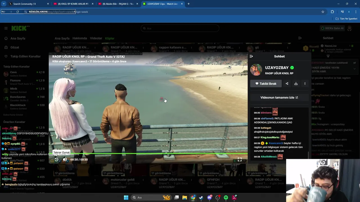Select Hakkımda channel tab
The image size is (360, 202).
80,38
